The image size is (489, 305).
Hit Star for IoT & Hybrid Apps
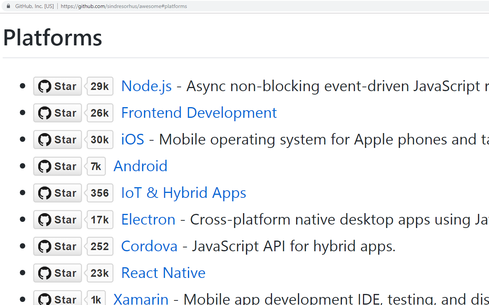click(58, 193)
